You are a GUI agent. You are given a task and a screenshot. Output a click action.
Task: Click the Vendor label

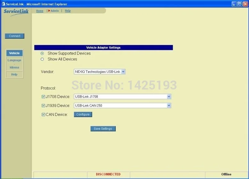48,72
